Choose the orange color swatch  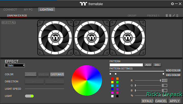117,79
